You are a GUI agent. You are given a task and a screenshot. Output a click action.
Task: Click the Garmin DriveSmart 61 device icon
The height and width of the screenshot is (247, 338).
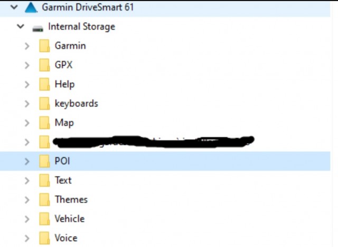point(31,7)
